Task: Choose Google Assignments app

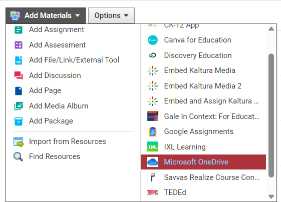Action: (x=203, y=131)
